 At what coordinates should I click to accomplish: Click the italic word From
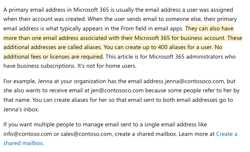(127, 29)
